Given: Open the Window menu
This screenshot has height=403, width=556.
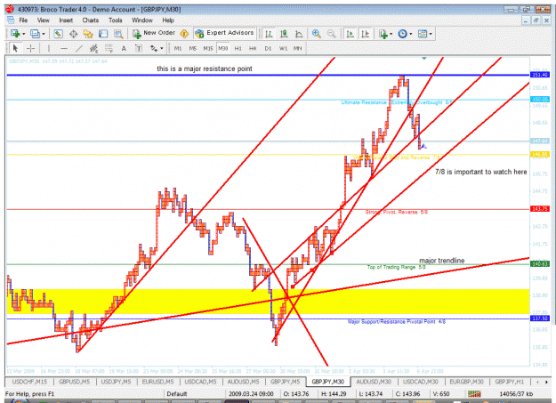Looking at the screenshot, I should [142, 20].
